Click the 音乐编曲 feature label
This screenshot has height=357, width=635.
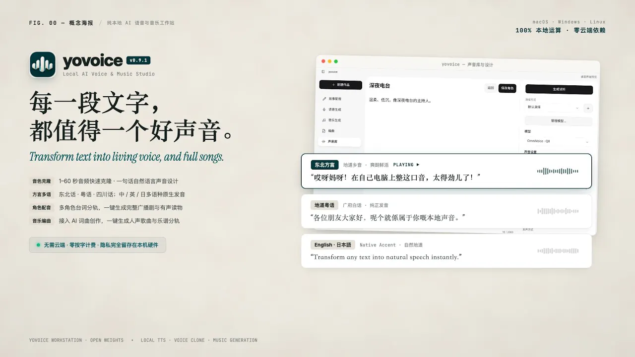pos(42,221)
